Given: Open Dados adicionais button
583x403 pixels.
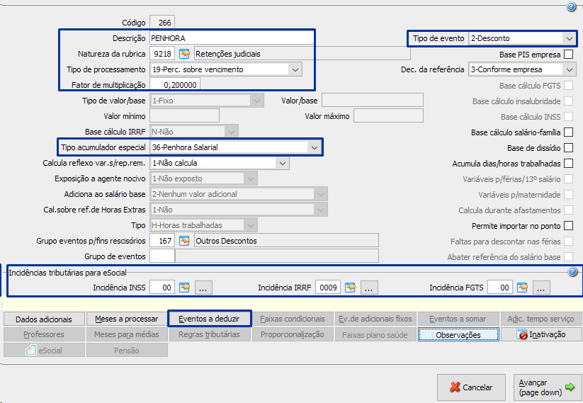Looking at the screenshot, I should [x=44, y=319].
